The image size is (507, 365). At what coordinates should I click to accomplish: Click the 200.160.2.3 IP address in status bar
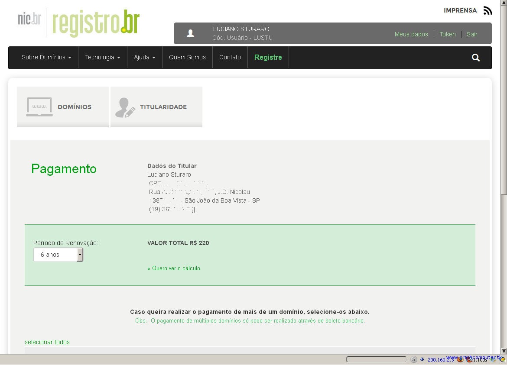click(441, 360)
